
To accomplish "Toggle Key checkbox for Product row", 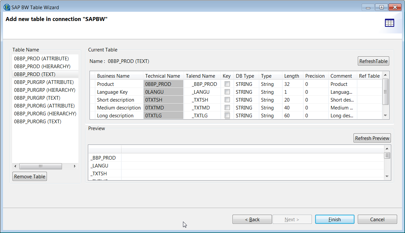I will [x=227, y=84].
